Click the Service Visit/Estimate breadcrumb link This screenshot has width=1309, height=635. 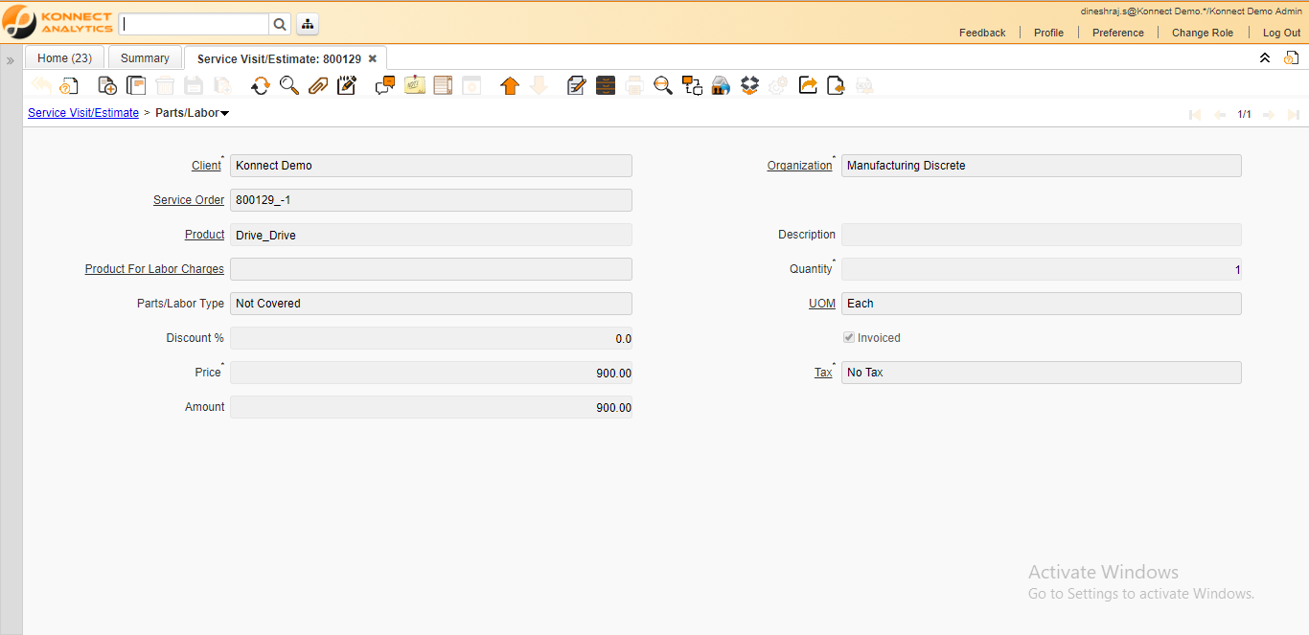pos(83,113)
